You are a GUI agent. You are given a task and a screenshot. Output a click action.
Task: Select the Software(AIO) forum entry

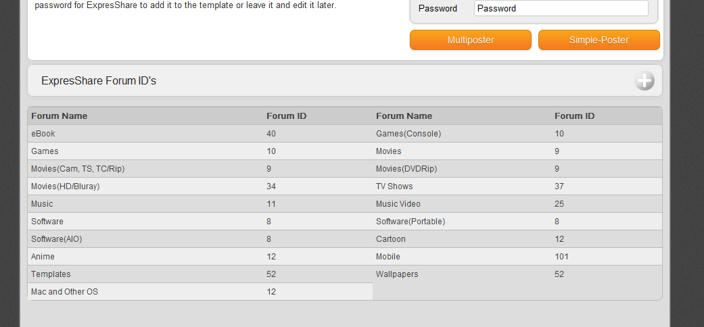pos(57,239)
